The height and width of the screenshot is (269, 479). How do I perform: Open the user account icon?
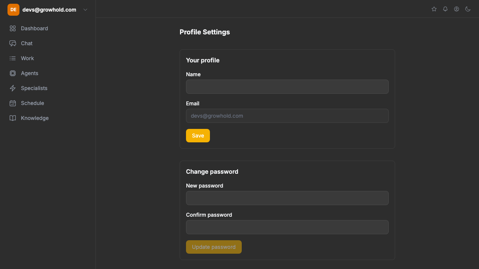[456, 9]
